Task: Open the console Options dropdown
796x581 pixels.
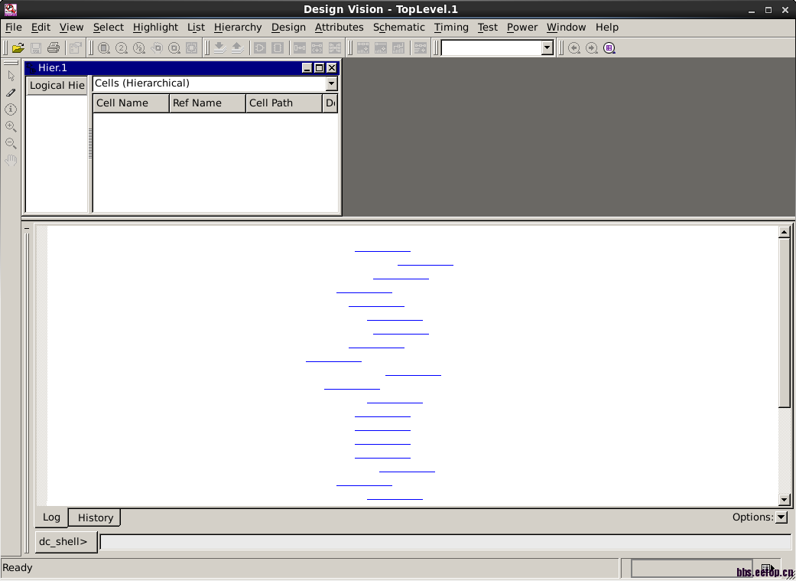Action: 781,517
